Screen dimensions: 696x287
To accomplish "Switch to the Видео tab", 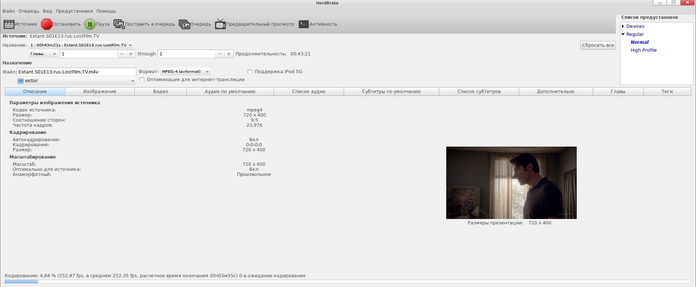I will [x=161, y=92].
